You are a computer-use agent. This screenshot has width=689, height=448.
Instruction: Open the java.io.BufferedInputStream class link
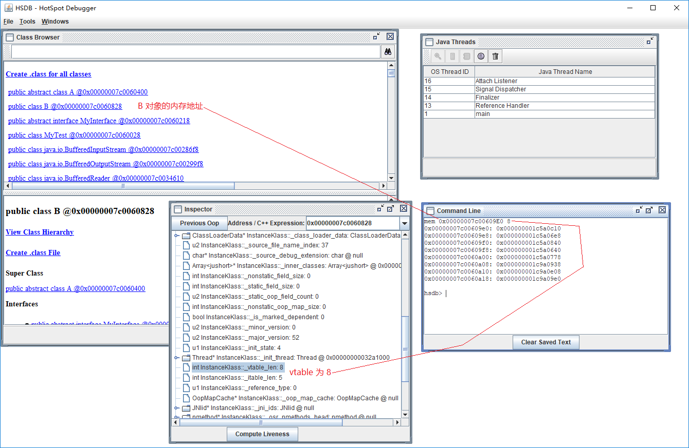click(x=103, y=150)
